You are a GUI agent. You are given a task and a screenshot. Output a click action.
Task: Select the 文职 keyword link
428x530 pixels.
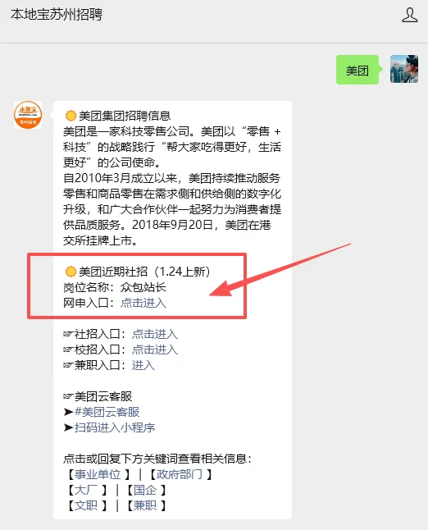[86, 505]
